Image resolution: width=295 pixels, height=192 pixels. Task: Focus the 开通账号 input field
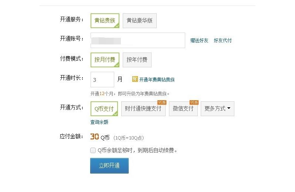[138, 40]
